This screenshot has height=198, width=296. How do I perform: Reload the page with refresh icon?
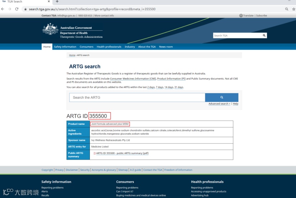17,9
